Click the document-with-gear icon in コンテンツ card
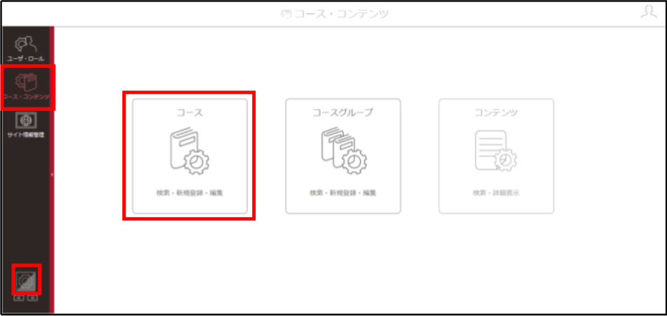 (x=496, y=151)
